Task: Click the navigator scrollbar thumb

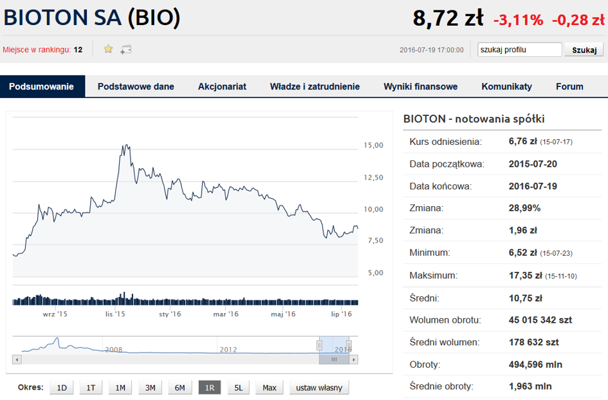Action: coord(335,359)
